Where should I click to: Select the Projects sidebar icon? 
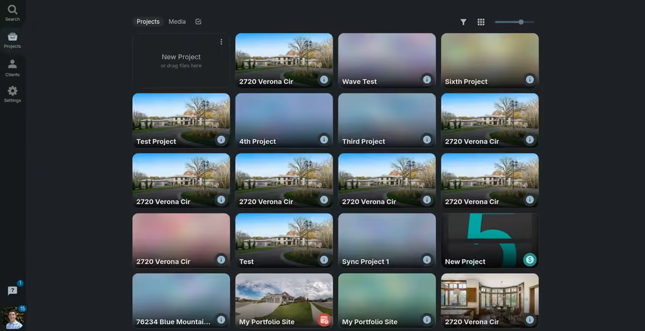pyautogui.click(x=13, y=40)
